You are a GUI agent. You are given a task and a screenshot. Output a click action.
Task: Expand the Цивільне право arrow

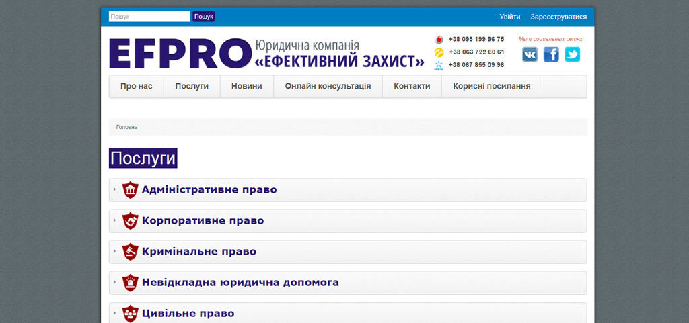114,313
